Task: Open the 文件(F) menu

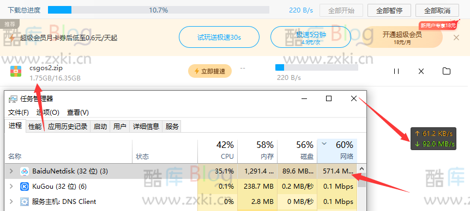Action: pyautogui.click(x=19, y=113)
